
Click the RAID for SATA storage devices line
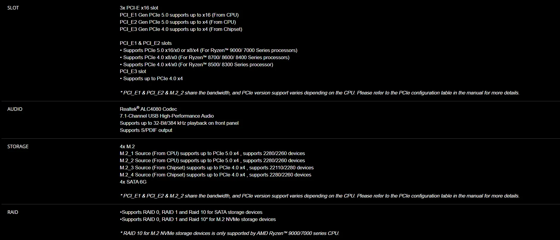point(191,212)
